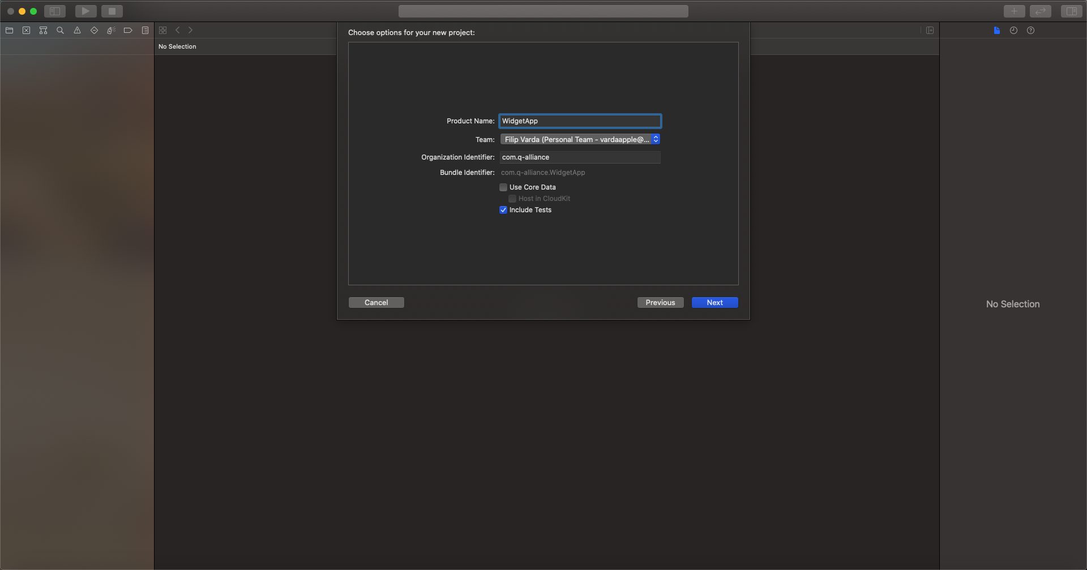Show the Source Control navigator
Screen dimensions: 1087x570
tap(26, 31)
